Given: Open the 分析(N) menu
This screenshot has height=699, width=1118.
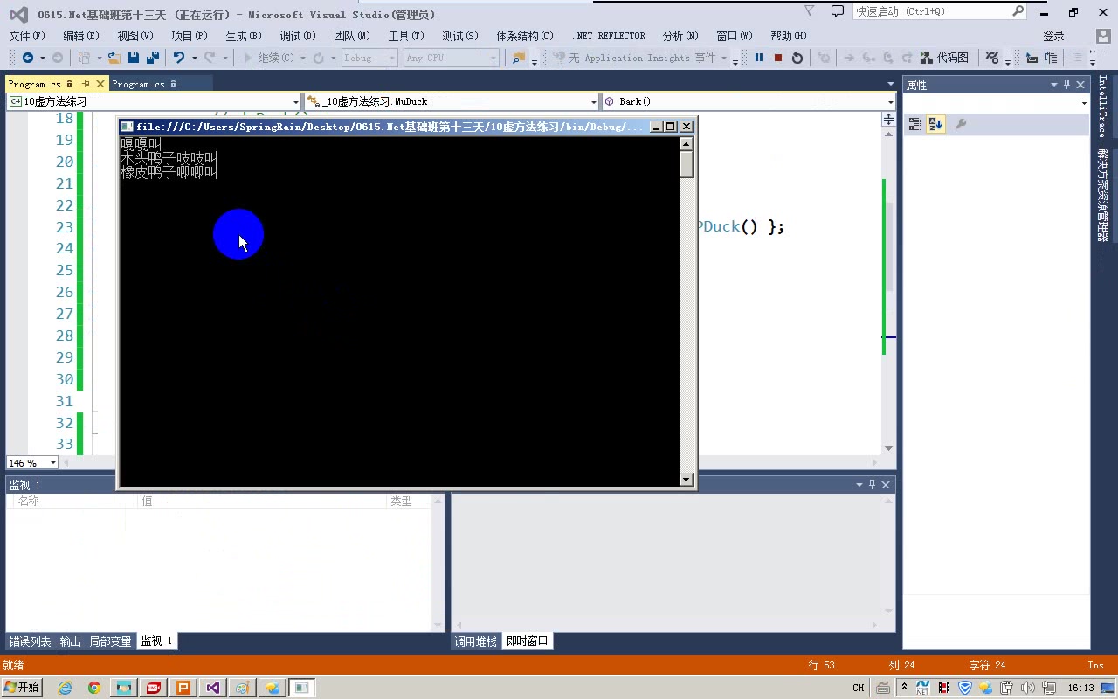Looking at the screenshot, I should coord(680,36).
